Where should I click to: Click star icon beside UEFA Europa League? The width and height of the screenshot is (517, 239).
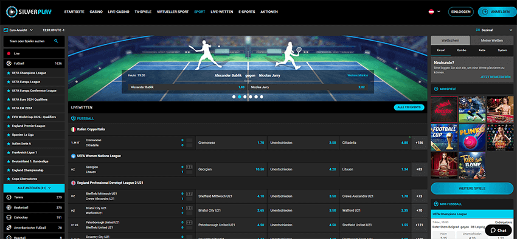tap(9, 81)
